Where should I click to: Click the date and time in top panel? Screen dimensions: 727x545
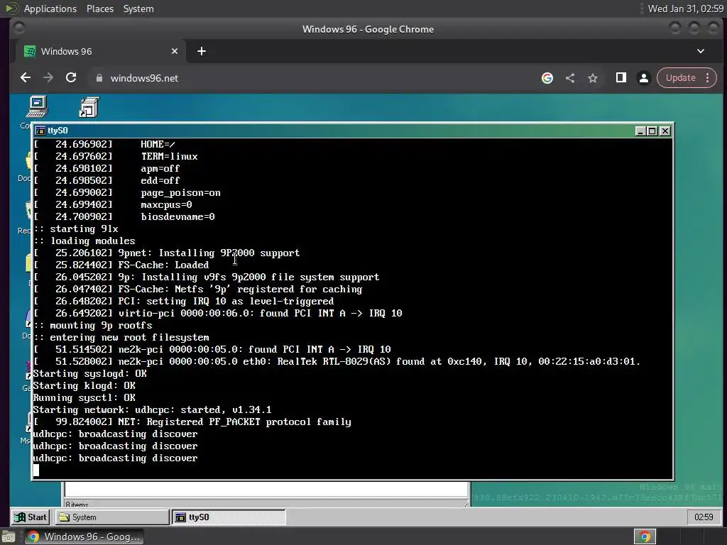(685, 9)
